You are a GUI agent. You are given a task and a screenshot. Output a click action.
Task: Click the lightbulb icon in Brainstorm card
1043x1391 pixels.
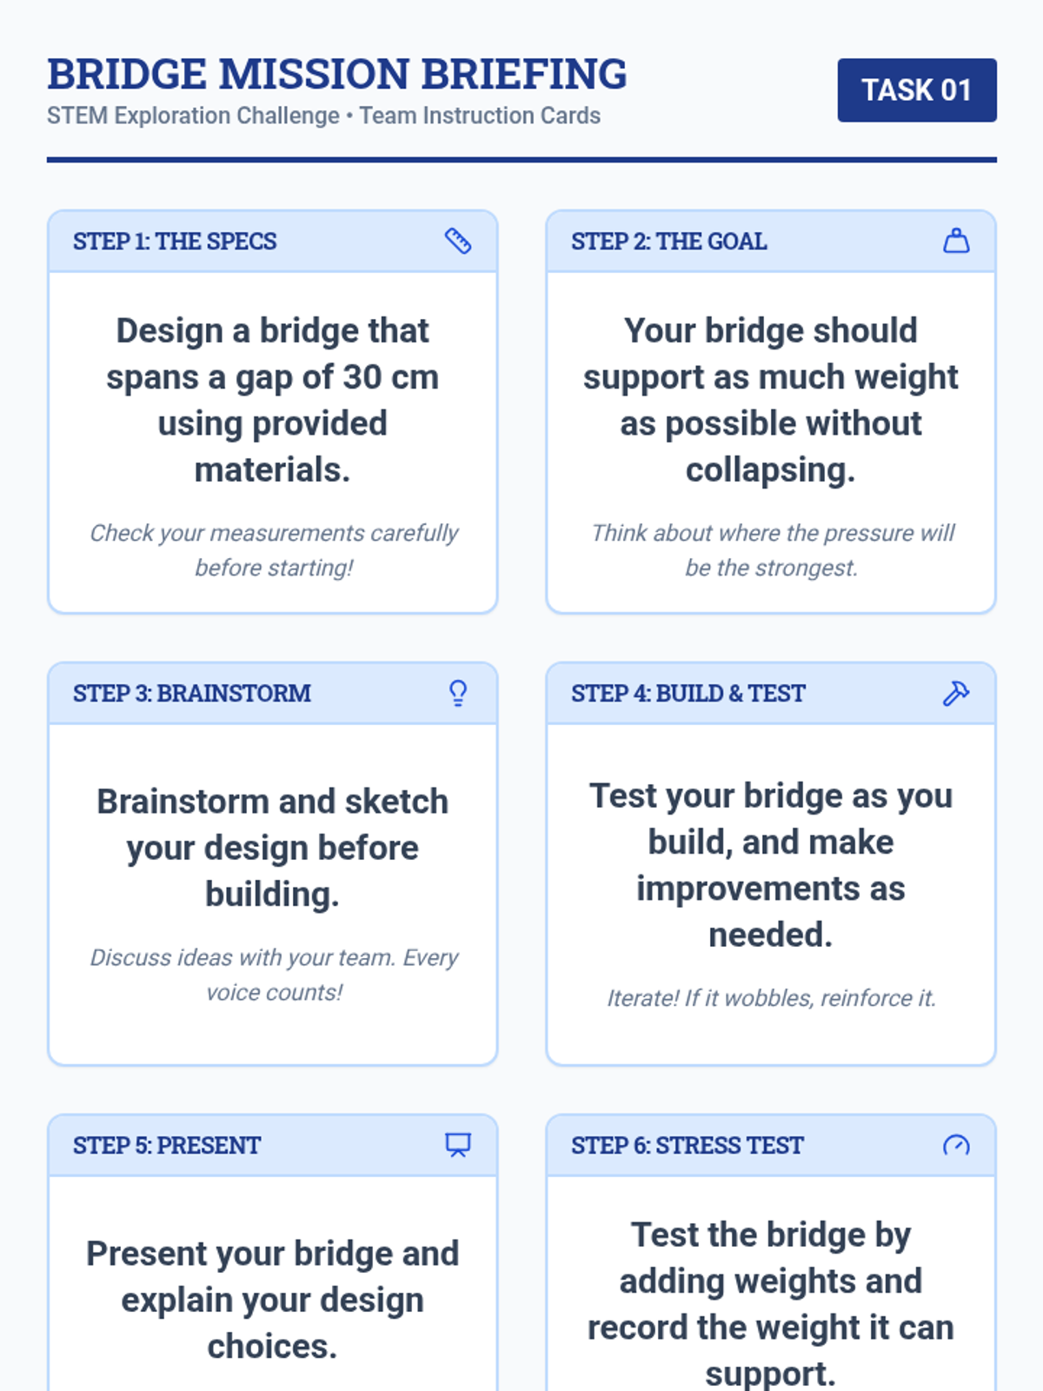click(458, 693)
